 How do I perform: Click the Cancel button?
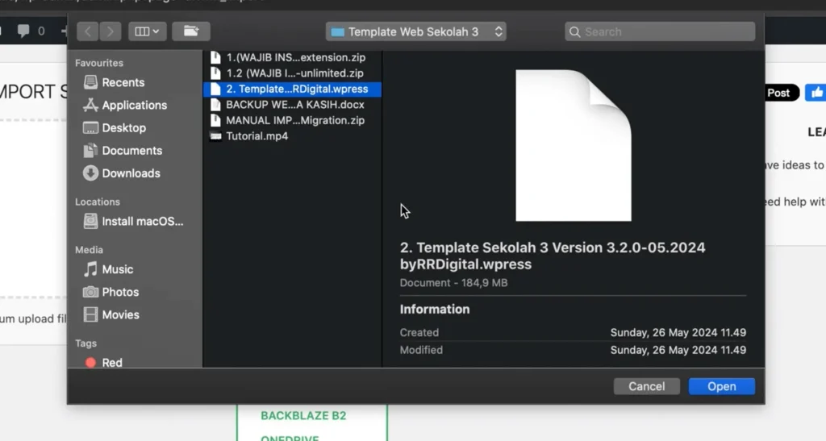click(x=646, y=386)
